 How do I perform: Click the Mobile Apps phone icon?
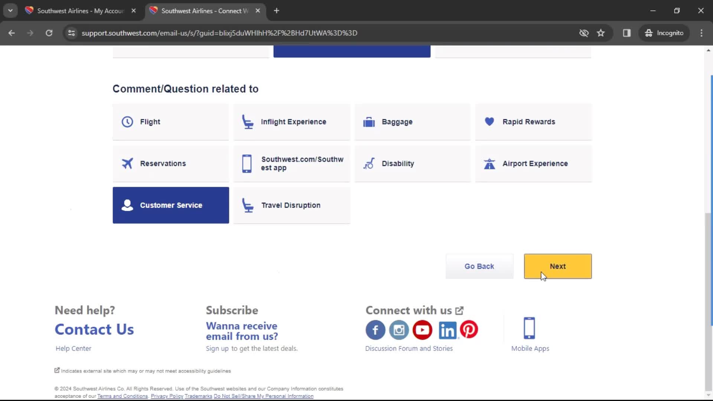pos(529,328)
